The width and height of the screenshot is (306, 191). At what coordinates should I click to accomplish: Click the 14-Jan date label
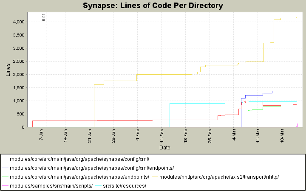coord(65,135)
